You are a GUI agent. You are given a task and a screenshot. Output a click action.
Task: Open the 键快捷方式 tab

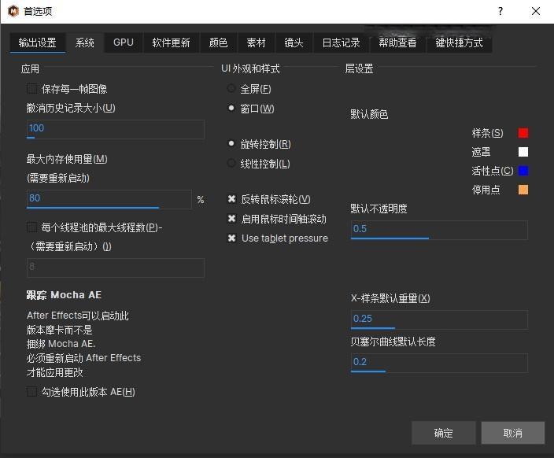click(x=460, y=42)
